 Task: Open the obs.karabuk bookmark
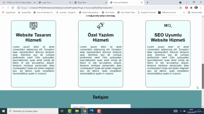point(89,12)
